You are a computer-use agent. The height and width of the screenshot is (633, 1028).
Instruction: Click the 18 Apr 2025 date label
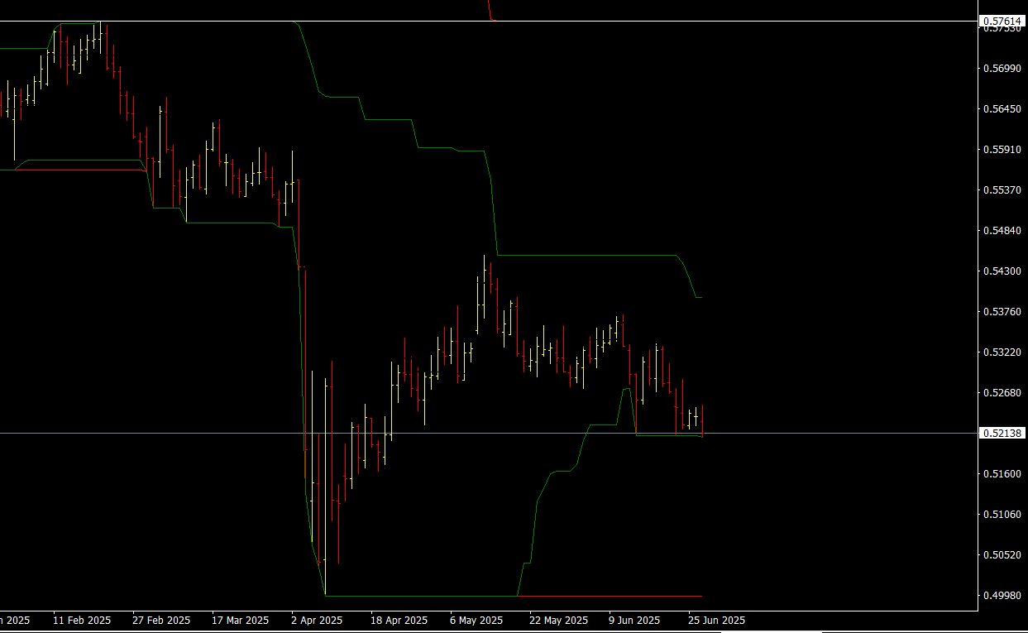pos(399,620)
